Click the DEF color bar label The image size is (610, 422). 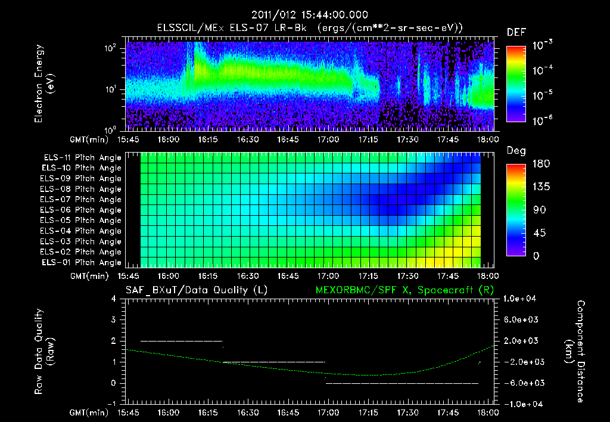(x=516, y=32)
